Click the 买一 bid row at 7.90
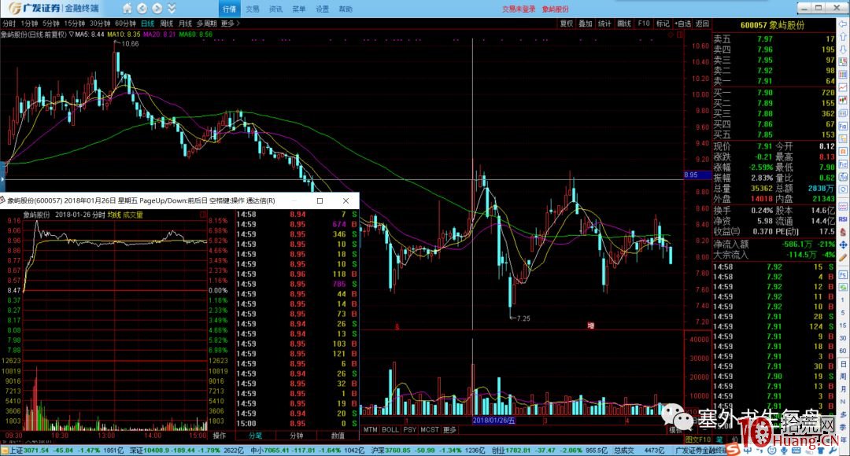The height and width of the screenshot is (456, 850). point(774,93)
